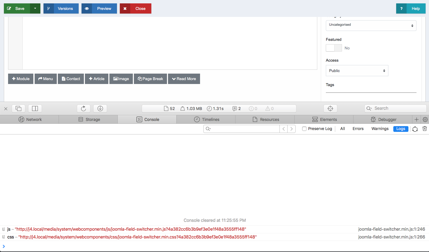Viewport: 429px width, 252px height.
Task: Click the log icon on js row
Action: click(4, 229)
